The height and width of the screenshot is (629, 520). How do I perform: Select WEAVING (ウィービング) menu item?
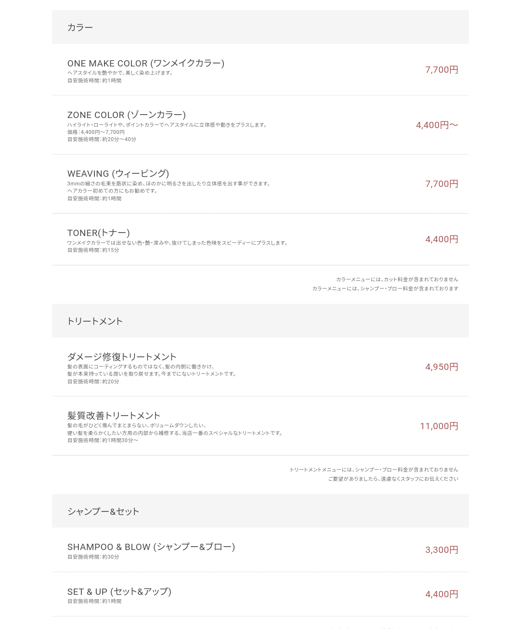118,173
